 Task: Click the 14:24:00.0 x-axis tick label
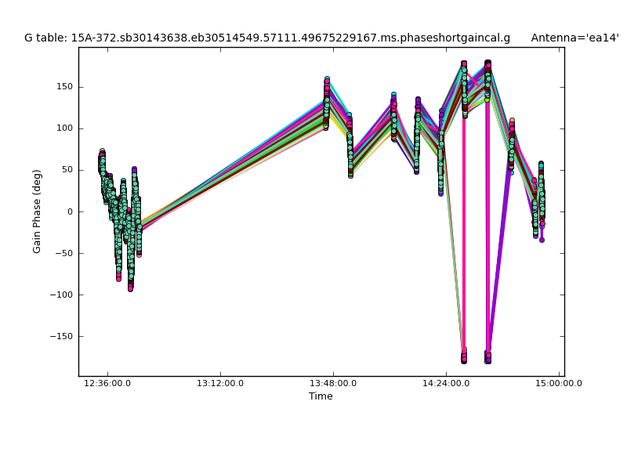click(x=446, y=384)
